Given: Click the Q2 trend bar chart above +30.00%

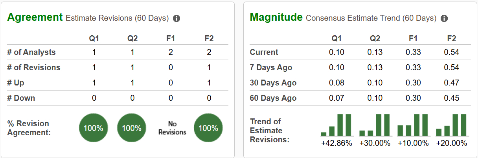Looking at the screenshot, I should 375,125.
